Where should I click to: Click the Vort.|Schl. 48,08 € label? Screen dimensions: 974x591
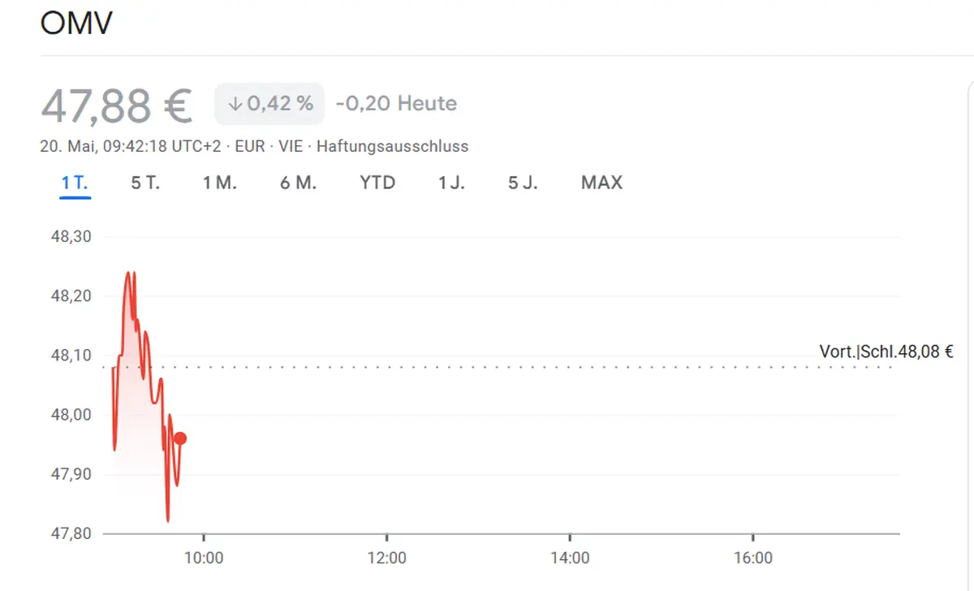(x=886, y=352)
